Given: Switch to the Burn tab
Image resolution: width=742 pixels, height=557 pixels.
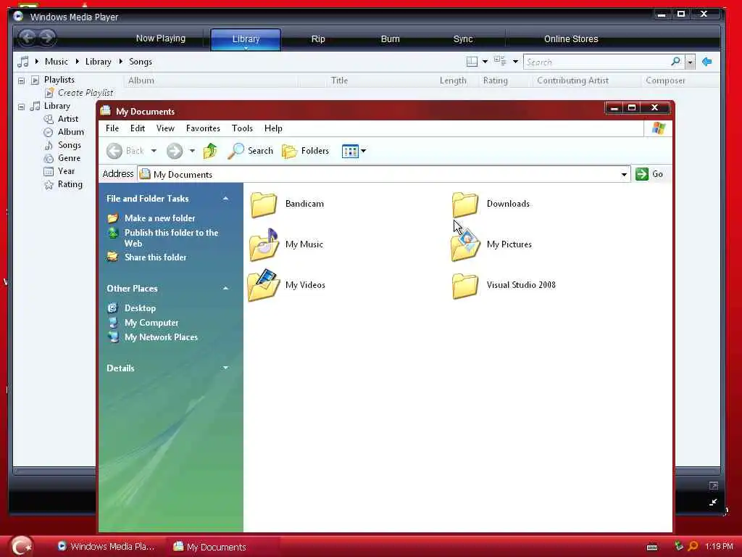Looking at the screenshot, I should coord(391,39).
